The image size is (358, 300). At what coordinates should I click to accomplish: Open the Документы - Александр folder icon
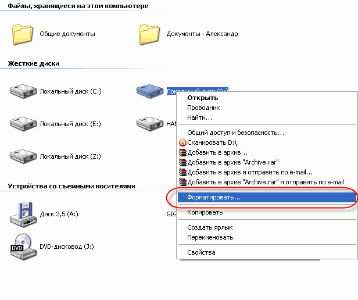click(x=149, y=34)
